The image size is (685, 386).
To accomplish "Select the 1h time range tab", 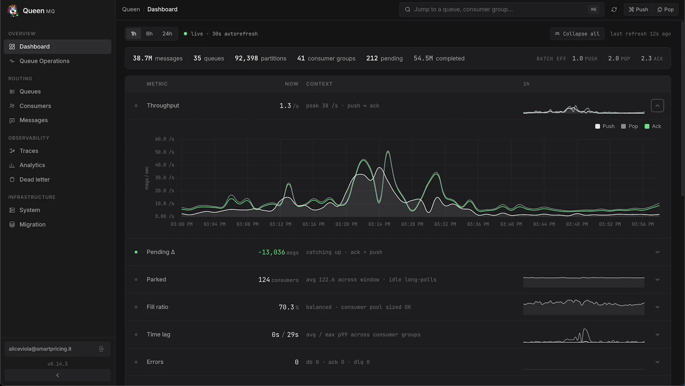I will (134, 34).
